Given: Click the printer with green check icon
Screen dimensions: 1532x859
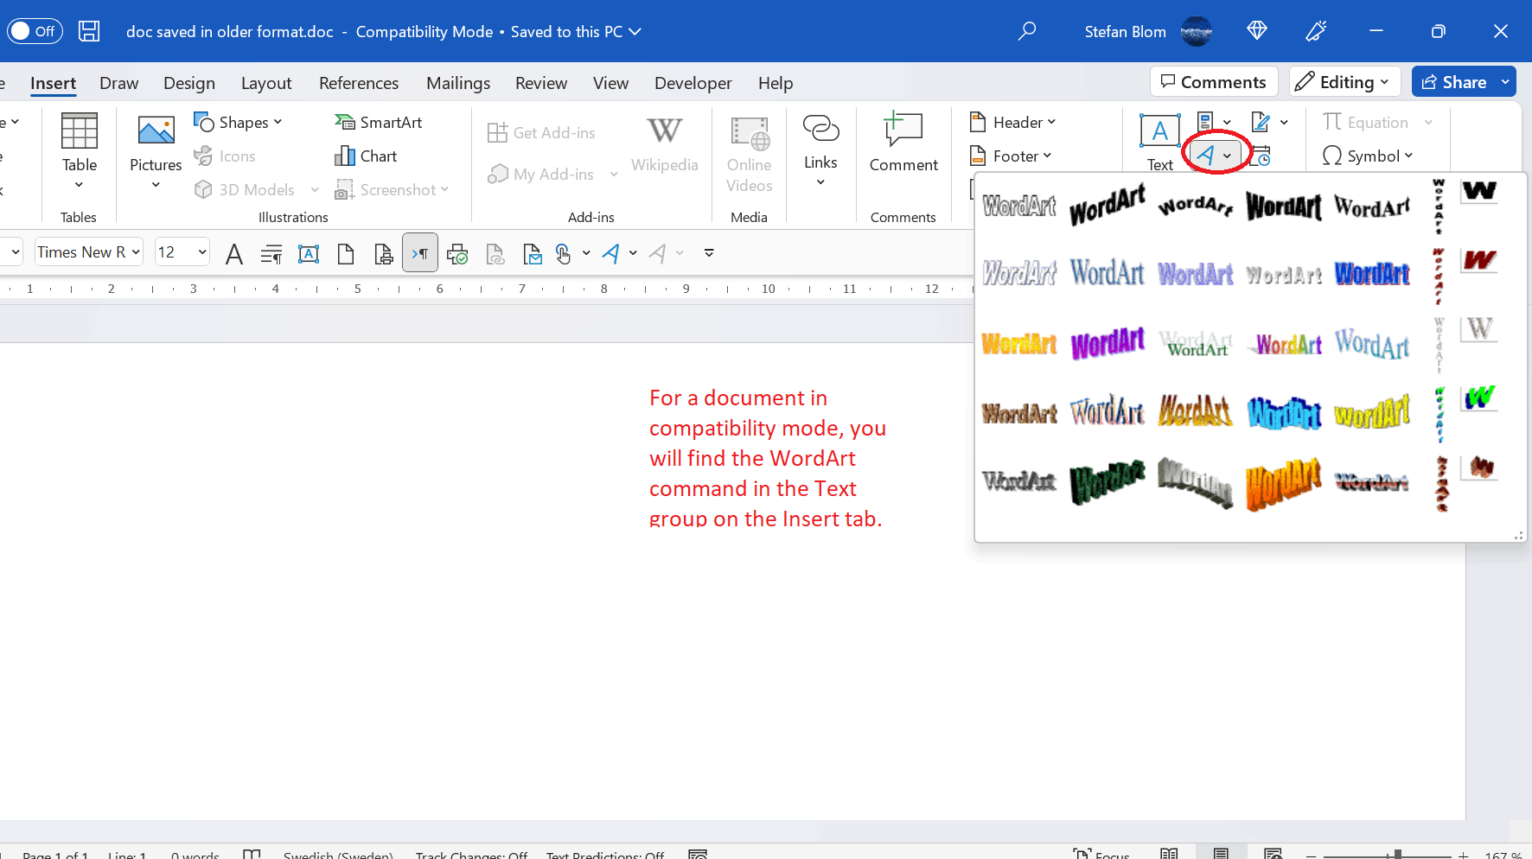Looking at the screenshot, I should [457, 253].
